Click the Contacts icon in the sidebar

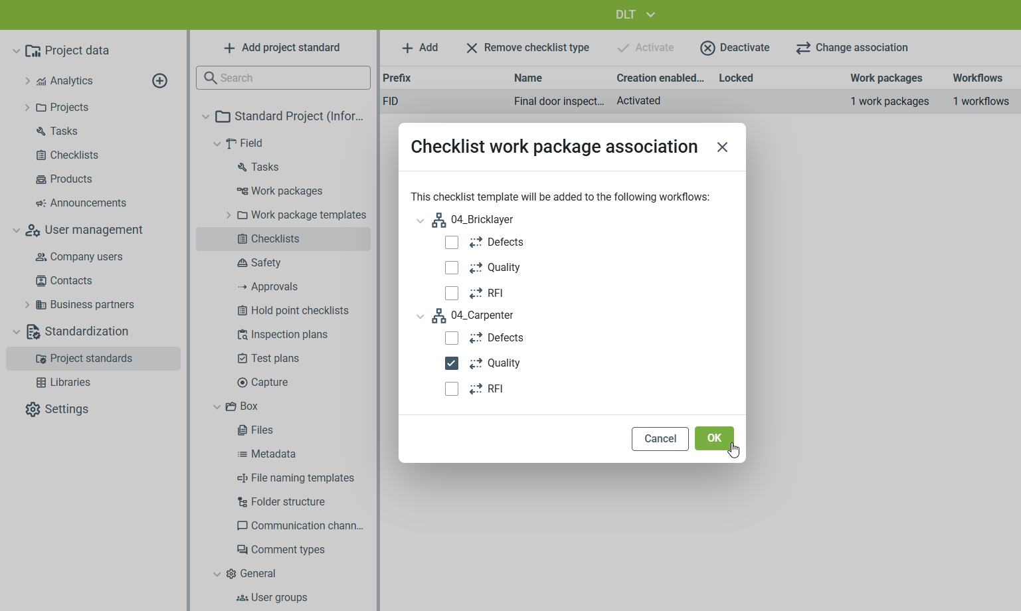(41, 281)
